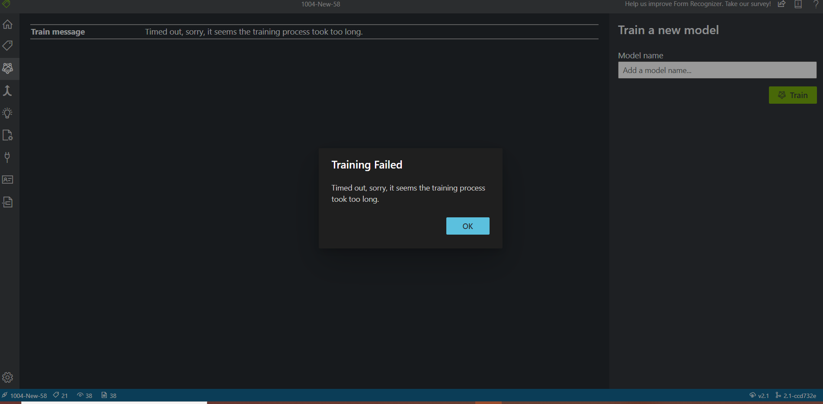Open the keyboard shortcuts icon top right
Screen dimensions: 823x404
[798, 4]
